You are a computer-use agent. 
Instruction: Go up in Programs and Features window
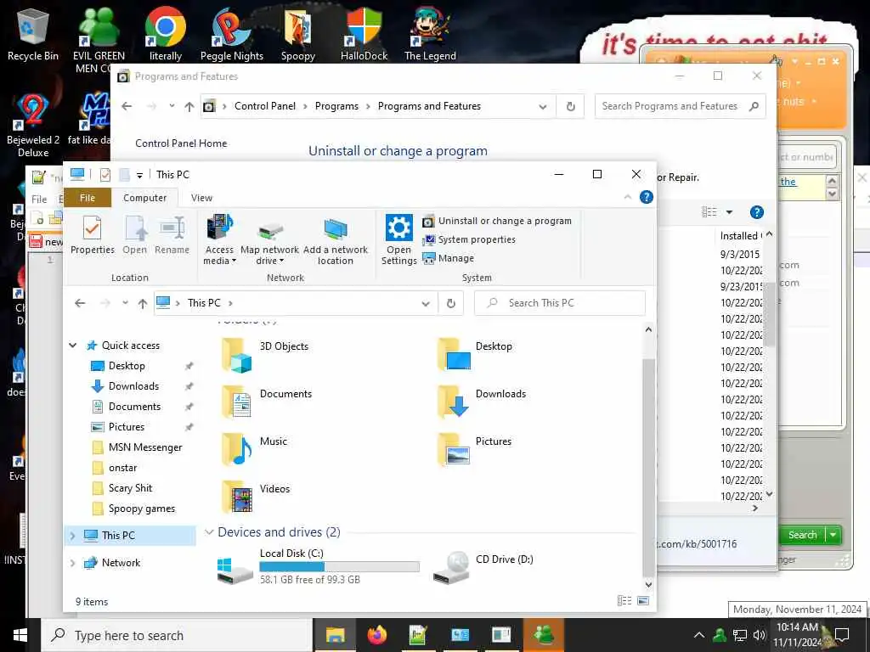click(189, 106)
